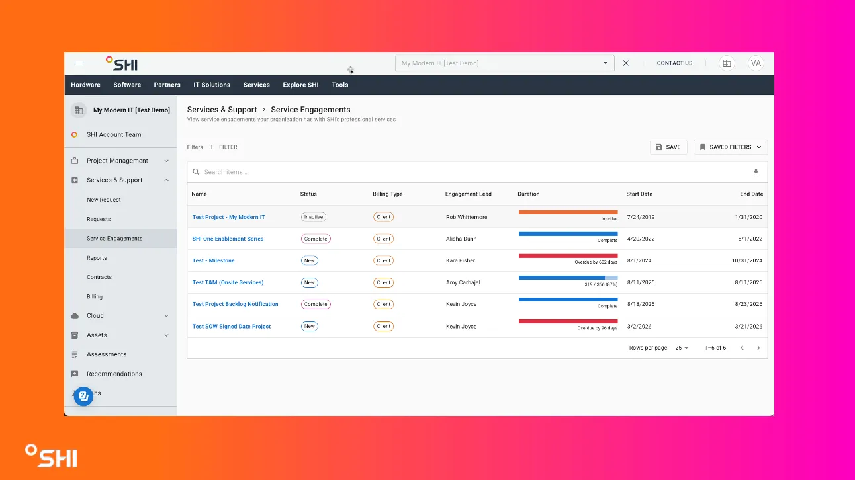Image resolution: width=855 pixels, height=480 pixels.
Task: Click the SHI logo in header
Action: 122,63
